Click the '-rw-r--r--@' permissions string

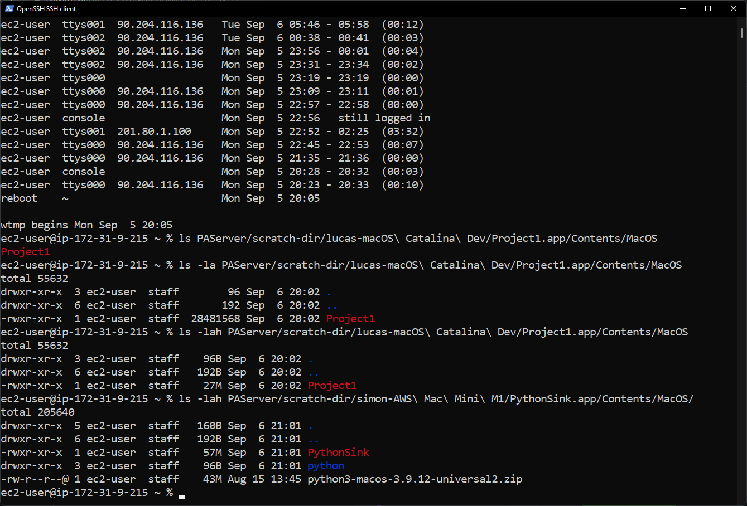[35, 479]
